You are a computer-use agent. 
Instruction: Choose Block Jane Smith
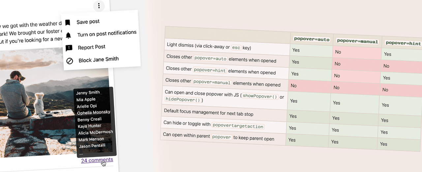[99, 60]
